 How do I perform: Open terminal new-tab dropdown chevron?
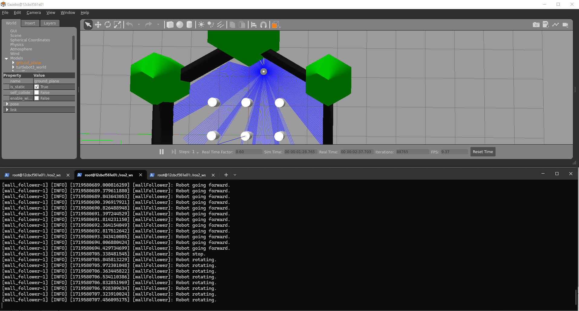point(235,175)
